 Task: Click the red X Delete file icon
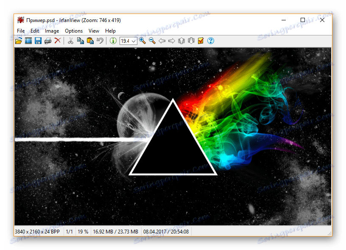click(x=58, y=41)
